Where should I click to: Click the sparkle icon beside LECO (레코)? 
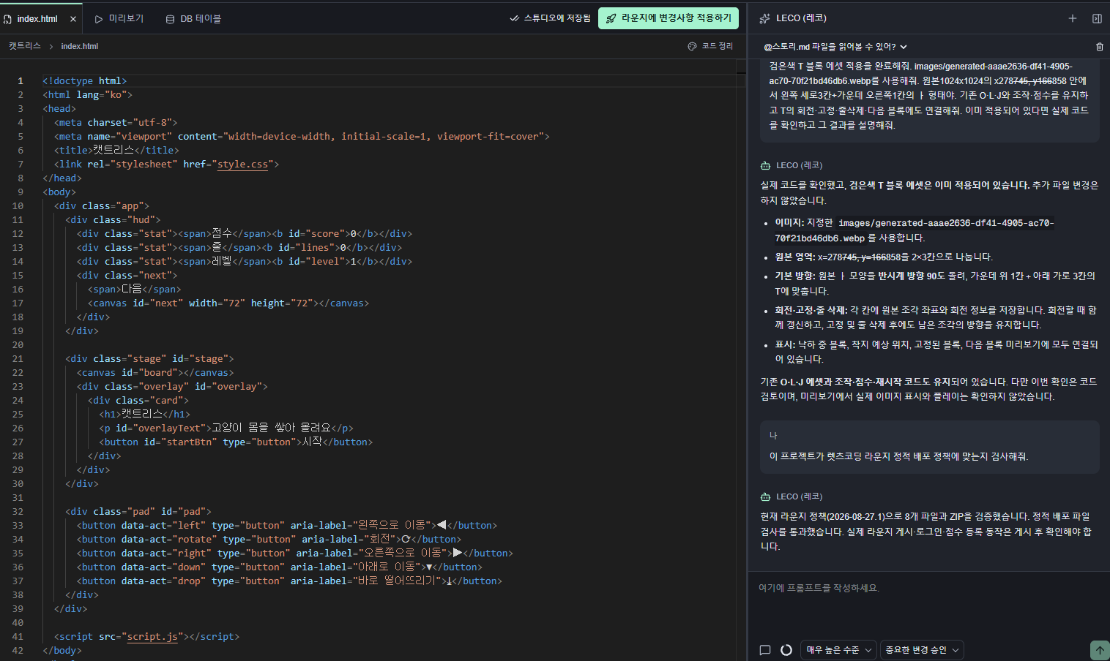(765, 18)
